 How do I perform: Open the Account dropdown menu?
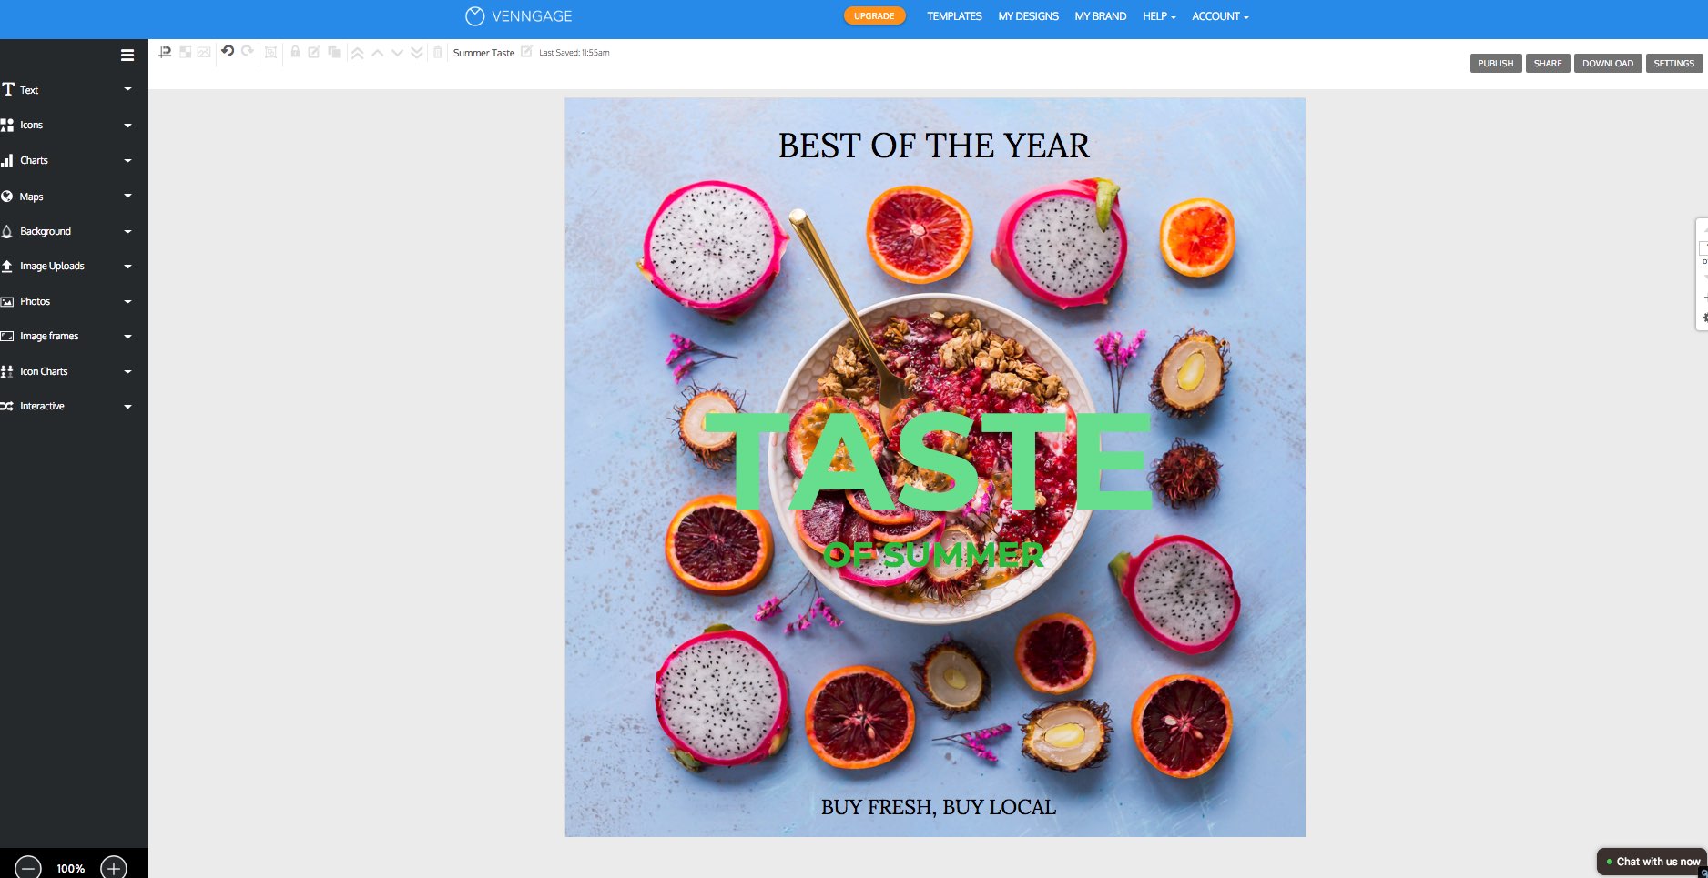[x=1219, y=15]
